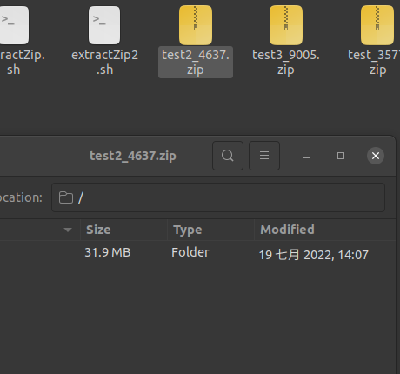
Task: Click the folder icon in location bar
Action: tap(66, 197)
